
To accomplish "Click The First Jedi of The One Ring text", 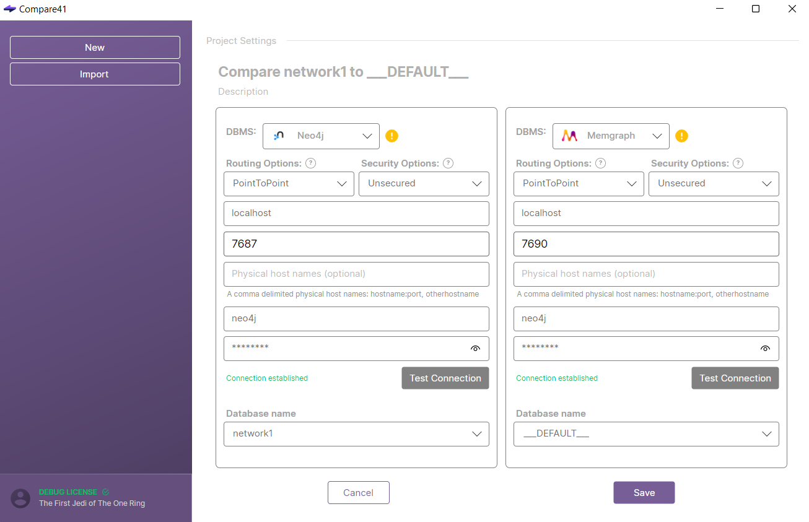I will [92, 503].
